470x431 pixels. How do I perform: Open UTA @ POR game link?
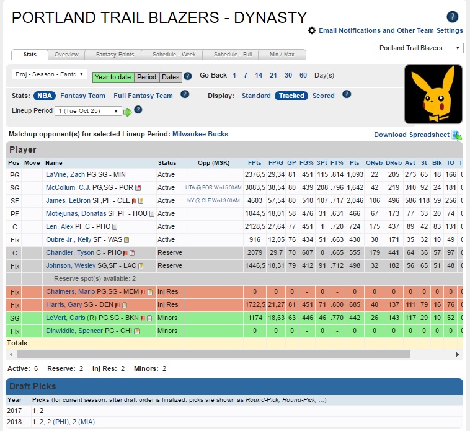point(213,188)
